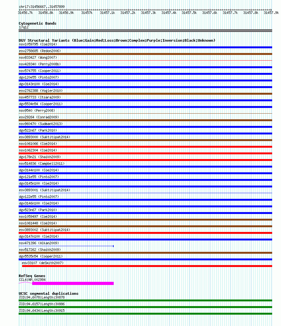Click the gray 17q12 cytogenetic band bar
The width and height of the screenshot is (281, 326).
(x=145, y=31)
